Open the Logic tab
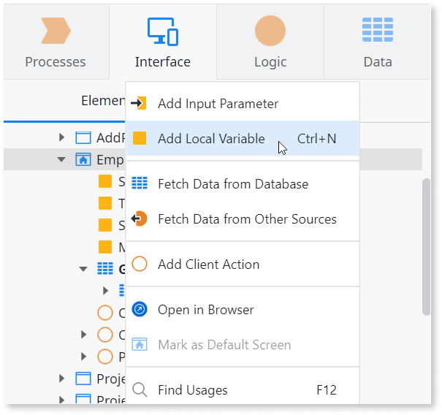This screenshot has height=415, width=442. coord(270,42)
